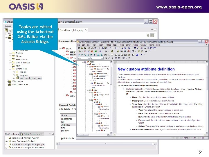
Task: Select the Workspace - FR tree item
Action: click(20, 85)
